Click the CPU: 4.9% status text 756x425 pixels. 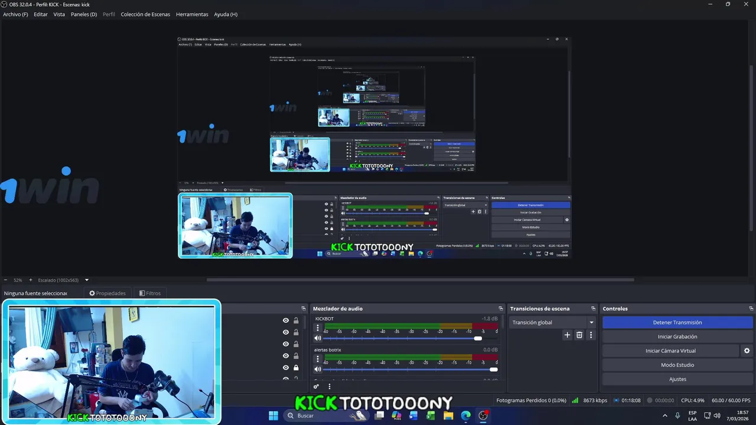pos(692,400)
